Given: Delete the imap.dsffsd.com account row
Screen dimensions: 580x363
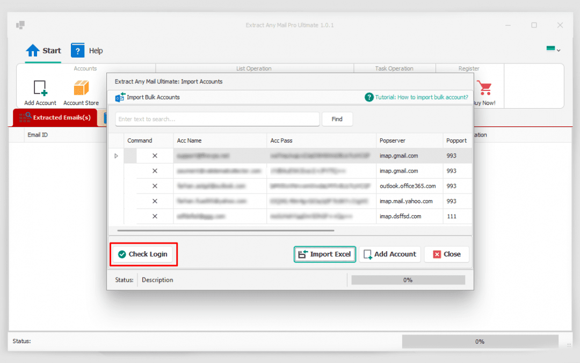Looking at the screenshot, I should coord(155,216).
